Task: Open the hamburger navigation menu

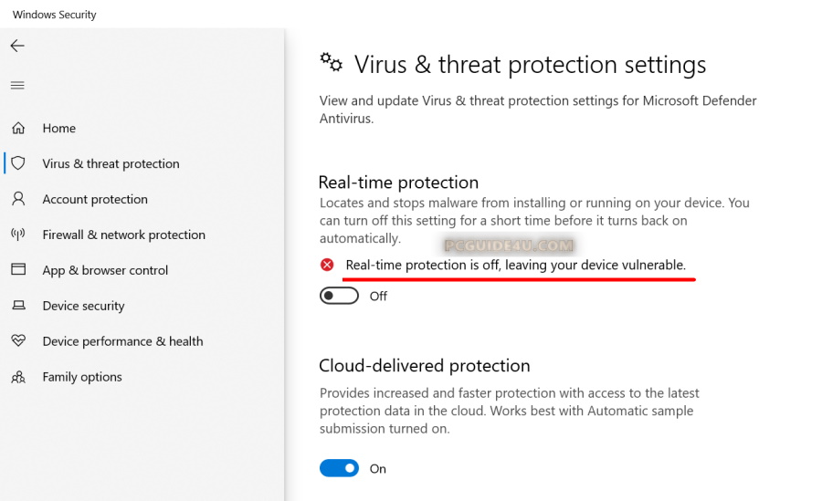Action: pos(17,86)
